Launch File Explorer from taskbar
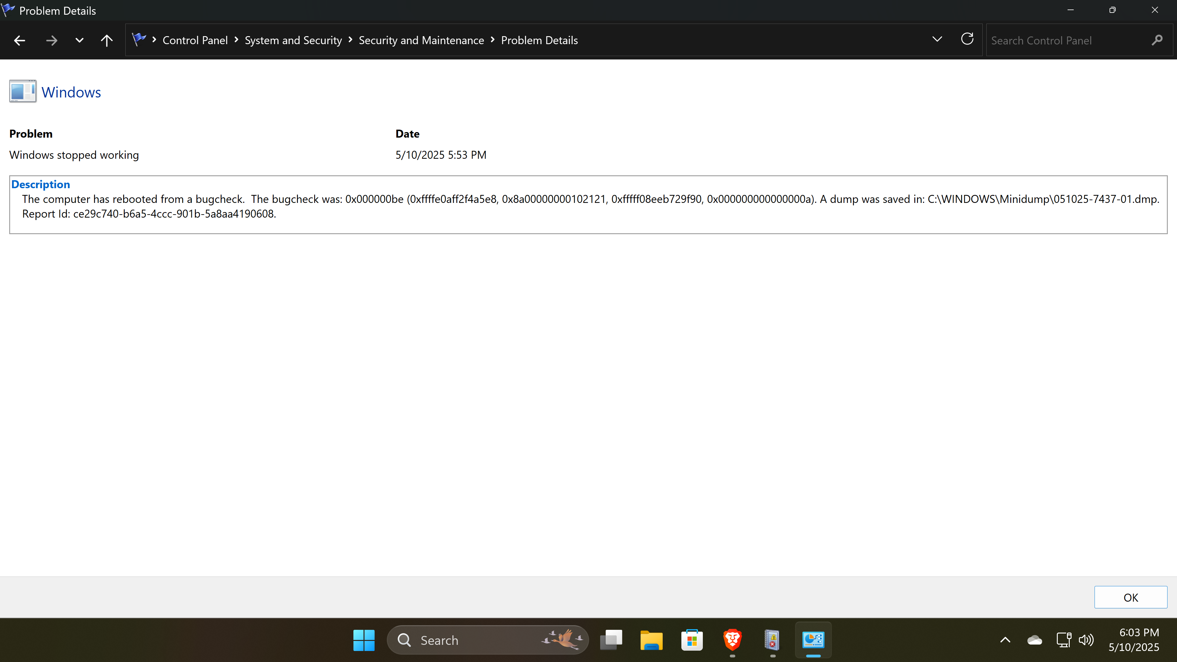Viewport: 1177px width, 662px height. (652, 640)
